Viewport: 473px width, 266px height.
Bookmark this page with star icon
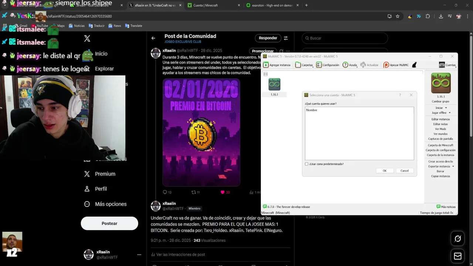coord(398,16)
